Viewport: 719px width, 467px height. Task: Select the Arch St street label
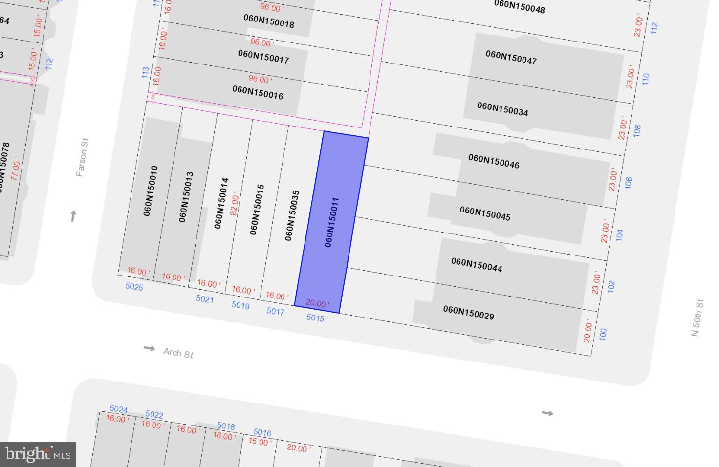click(x=178, y=353)
